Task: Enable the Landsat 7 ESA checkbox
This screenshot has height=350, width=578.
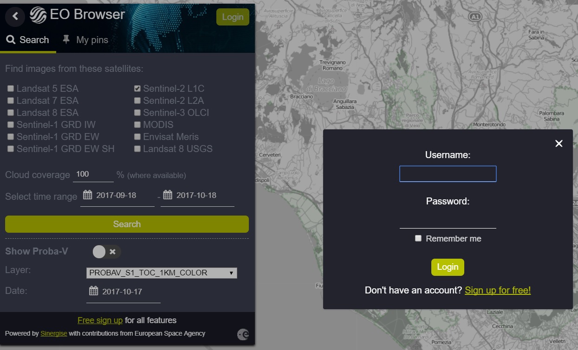Action: (x=10, y=100)
